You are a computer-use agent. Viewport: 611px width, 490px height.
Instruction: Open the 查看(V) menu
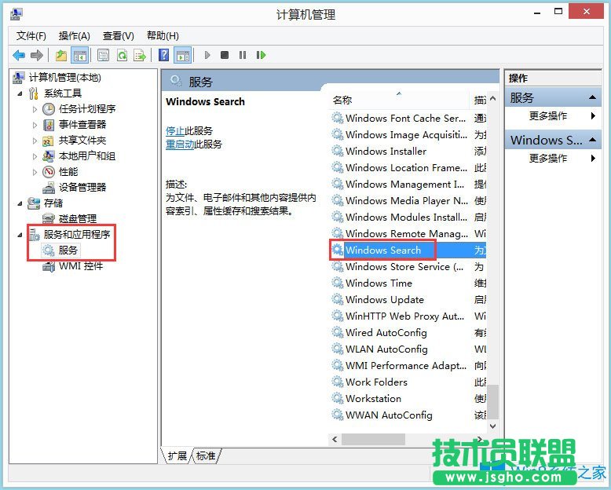[119, 36]
